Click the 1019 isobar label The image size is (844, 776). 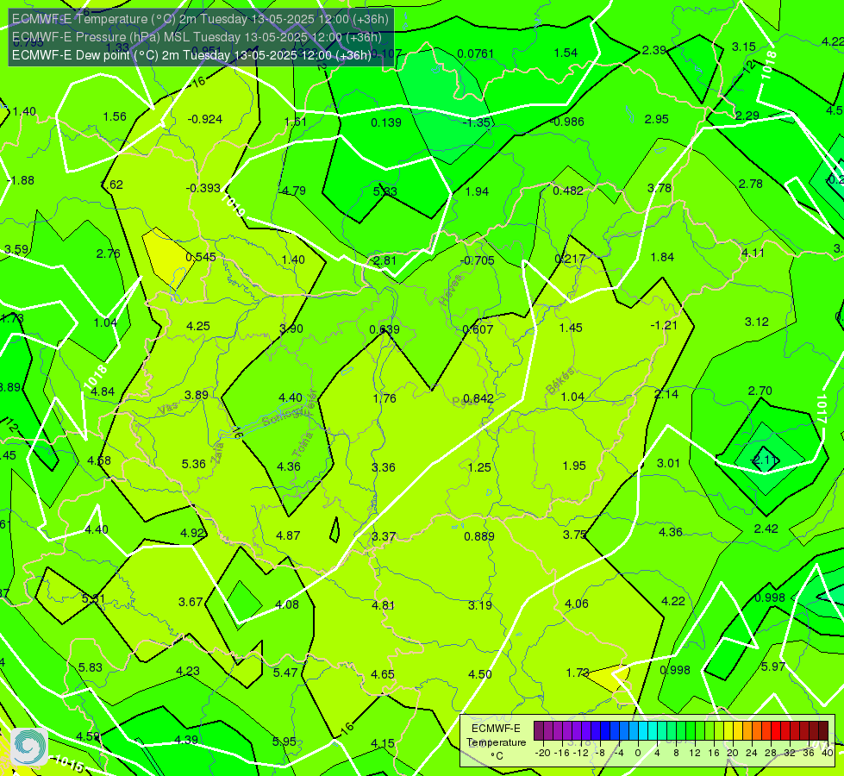coord(233,206)
